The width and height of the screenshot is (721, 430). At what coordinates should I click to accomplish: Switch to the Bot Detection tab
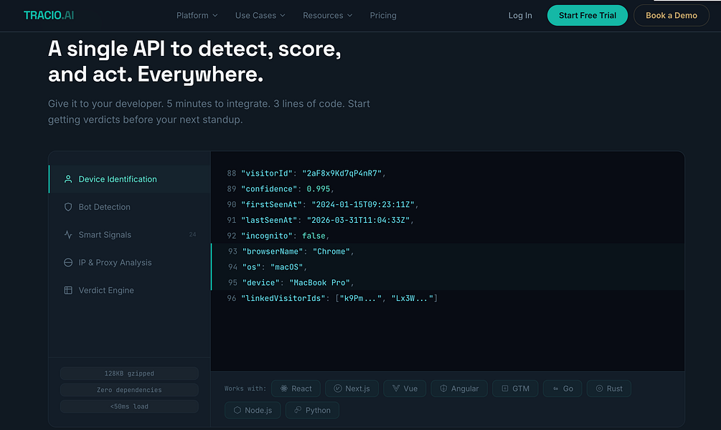click(129, 206)
